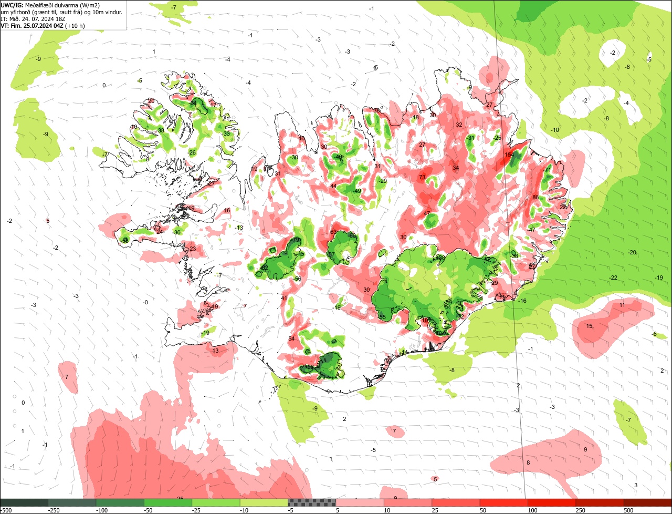Click the map value '44'
The height and width of the screenshot is (514, 672).
tap(333, 186)
